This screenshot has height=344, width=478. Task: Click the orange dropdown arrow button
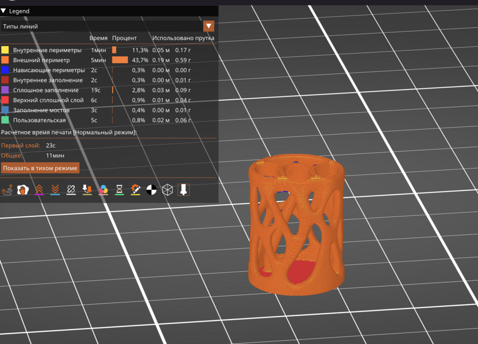click(209, 26)
